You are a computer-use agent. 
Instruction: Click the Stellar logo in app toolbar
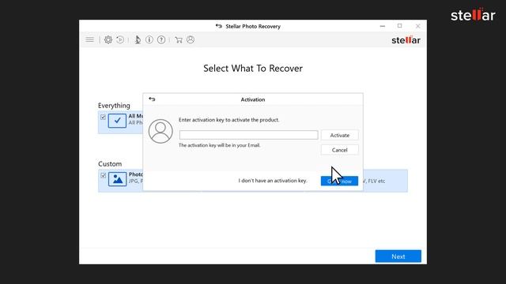(406, 40)
